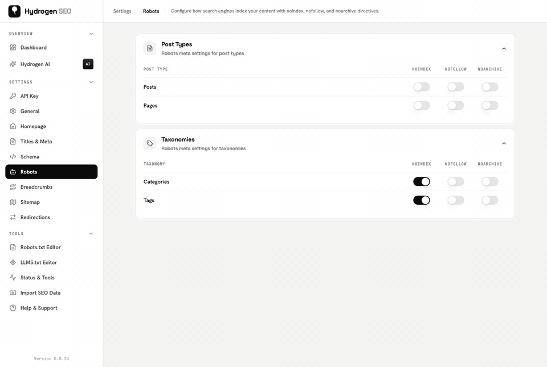This screenshot has height=367, width=547.
Task: Click the Taxonomies tag icon
Action: (150, 143)
